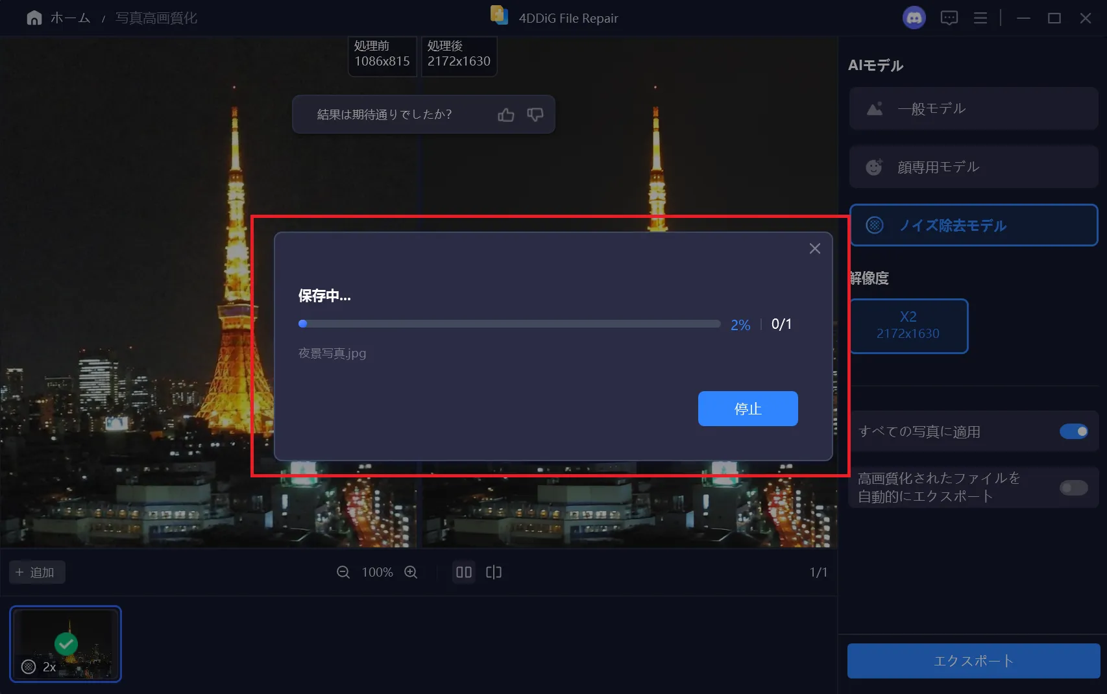Click the 1/1 page counter
Viewport: 1107px width, 694px height.
point(818,572)
